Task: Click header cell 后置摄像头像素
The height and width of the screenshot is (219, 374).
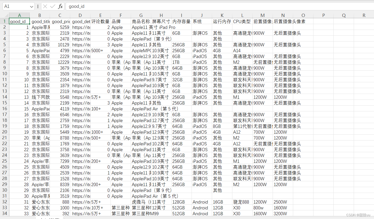Action: click(289, 22)
